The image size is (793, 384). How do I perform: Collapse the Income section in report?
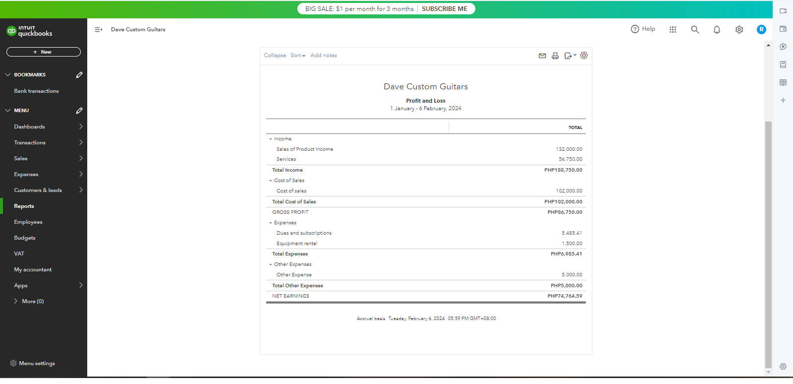pos(271,139)
